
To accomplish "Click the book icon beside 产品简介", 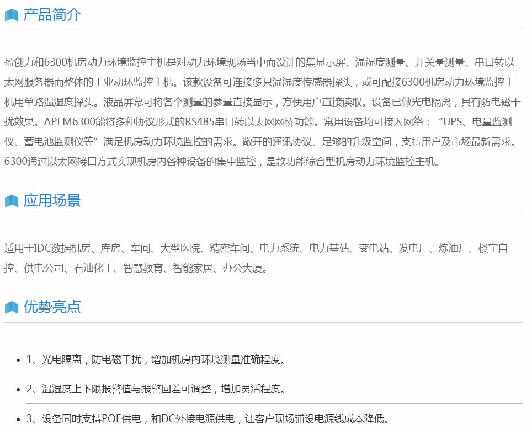I will (12, 15).
